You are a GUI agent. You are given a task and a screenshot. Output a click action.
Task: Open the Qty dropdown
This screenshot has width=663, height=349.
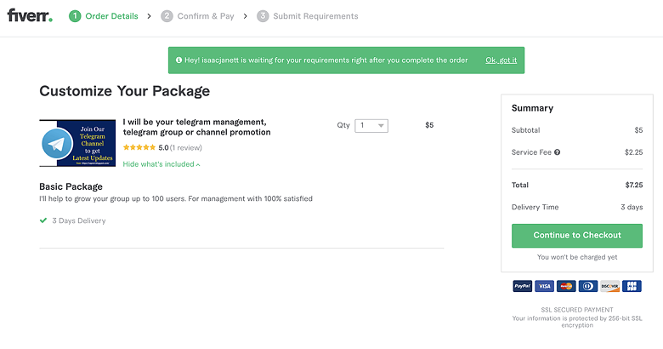pos(371,126)
